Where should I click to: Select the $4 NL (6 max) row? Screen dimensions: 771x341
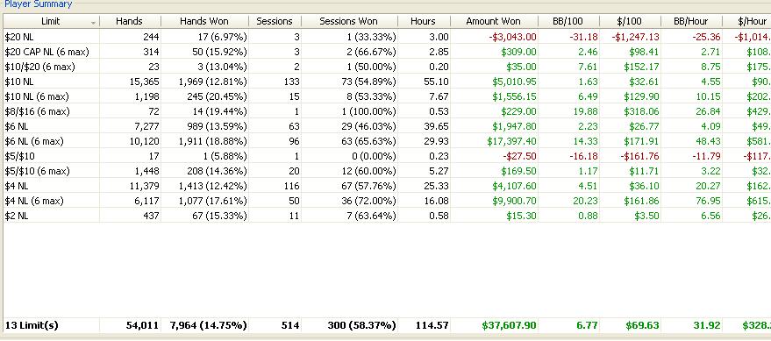pos(387,201)
